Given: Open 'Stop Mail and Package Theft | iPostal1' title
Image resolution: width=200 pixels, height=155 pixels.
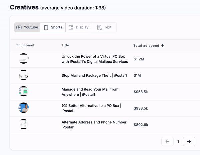Looking at the screenshot, I should (94, 75).
